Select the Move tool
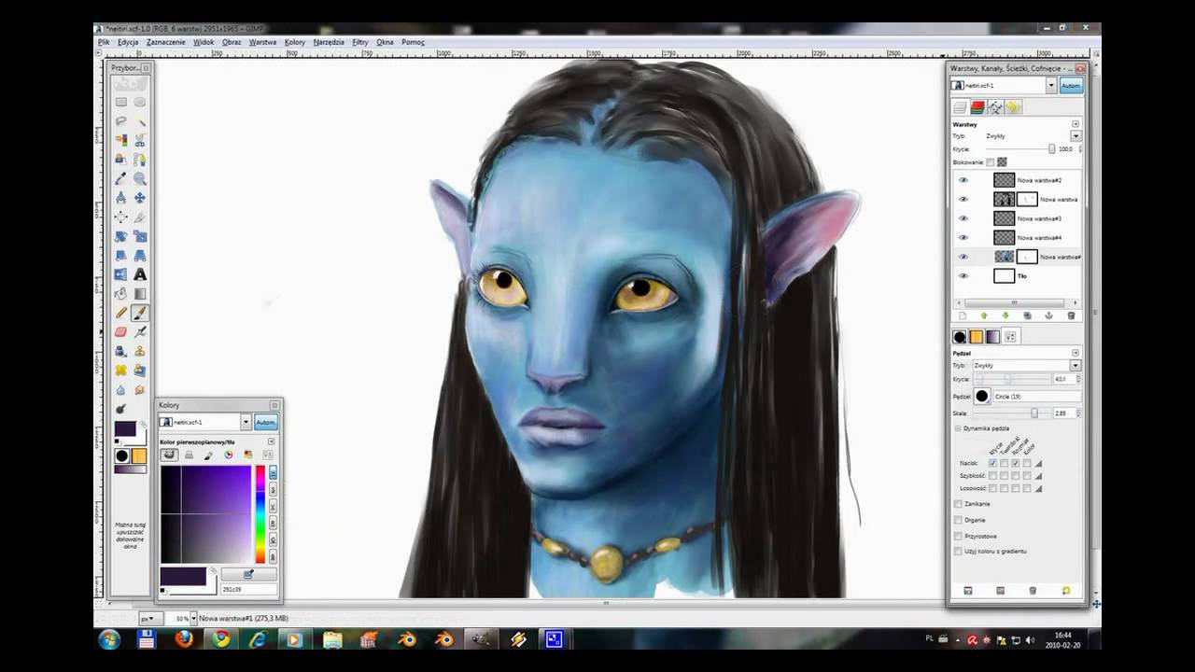 140,198
